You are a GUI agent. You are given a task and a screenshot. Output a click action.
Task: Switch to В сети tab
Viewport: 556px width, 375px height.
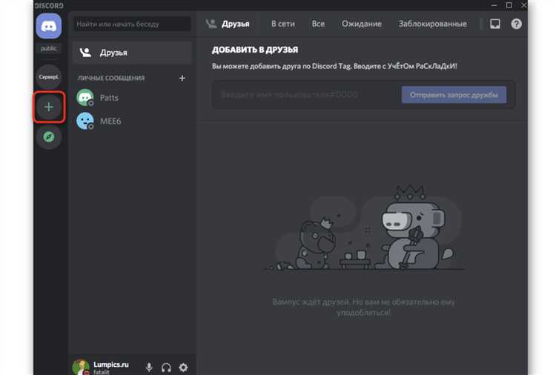click(283, 24)
